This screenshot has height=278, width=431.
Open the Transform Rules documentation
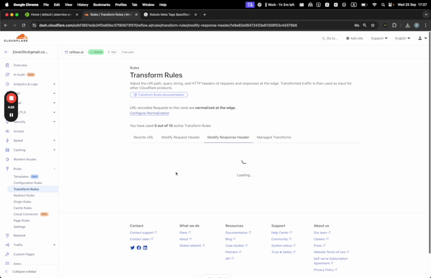159,95
